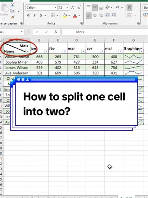Align text to the right
This screenshot has height=198, width=148.
(x=101, y=16)
